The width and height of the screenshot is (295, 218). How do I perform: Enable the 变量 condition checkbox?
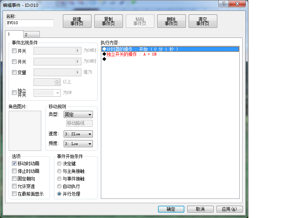tap(14, 72)
